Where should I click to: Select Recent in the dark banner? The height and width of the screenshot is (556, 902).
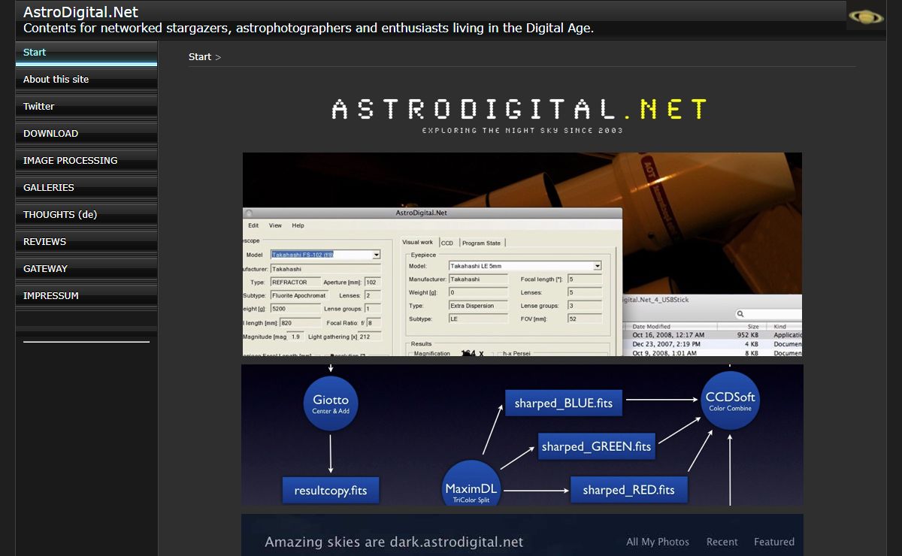(722, 542)
